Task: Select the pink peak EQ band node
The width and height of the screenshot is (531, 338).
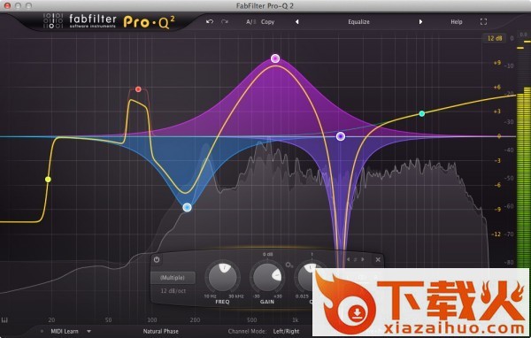Action: pyautogui.click(x=275, y=58)
